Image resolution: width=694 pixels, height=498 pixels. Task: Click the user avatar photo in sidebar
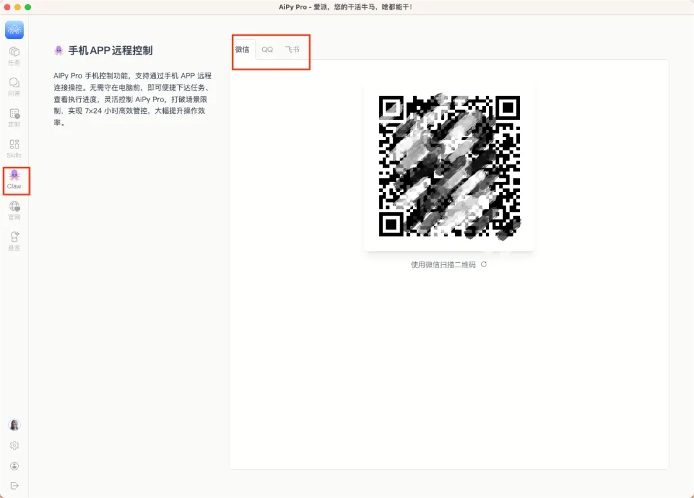pyautogui.click(x=14, y=425)
